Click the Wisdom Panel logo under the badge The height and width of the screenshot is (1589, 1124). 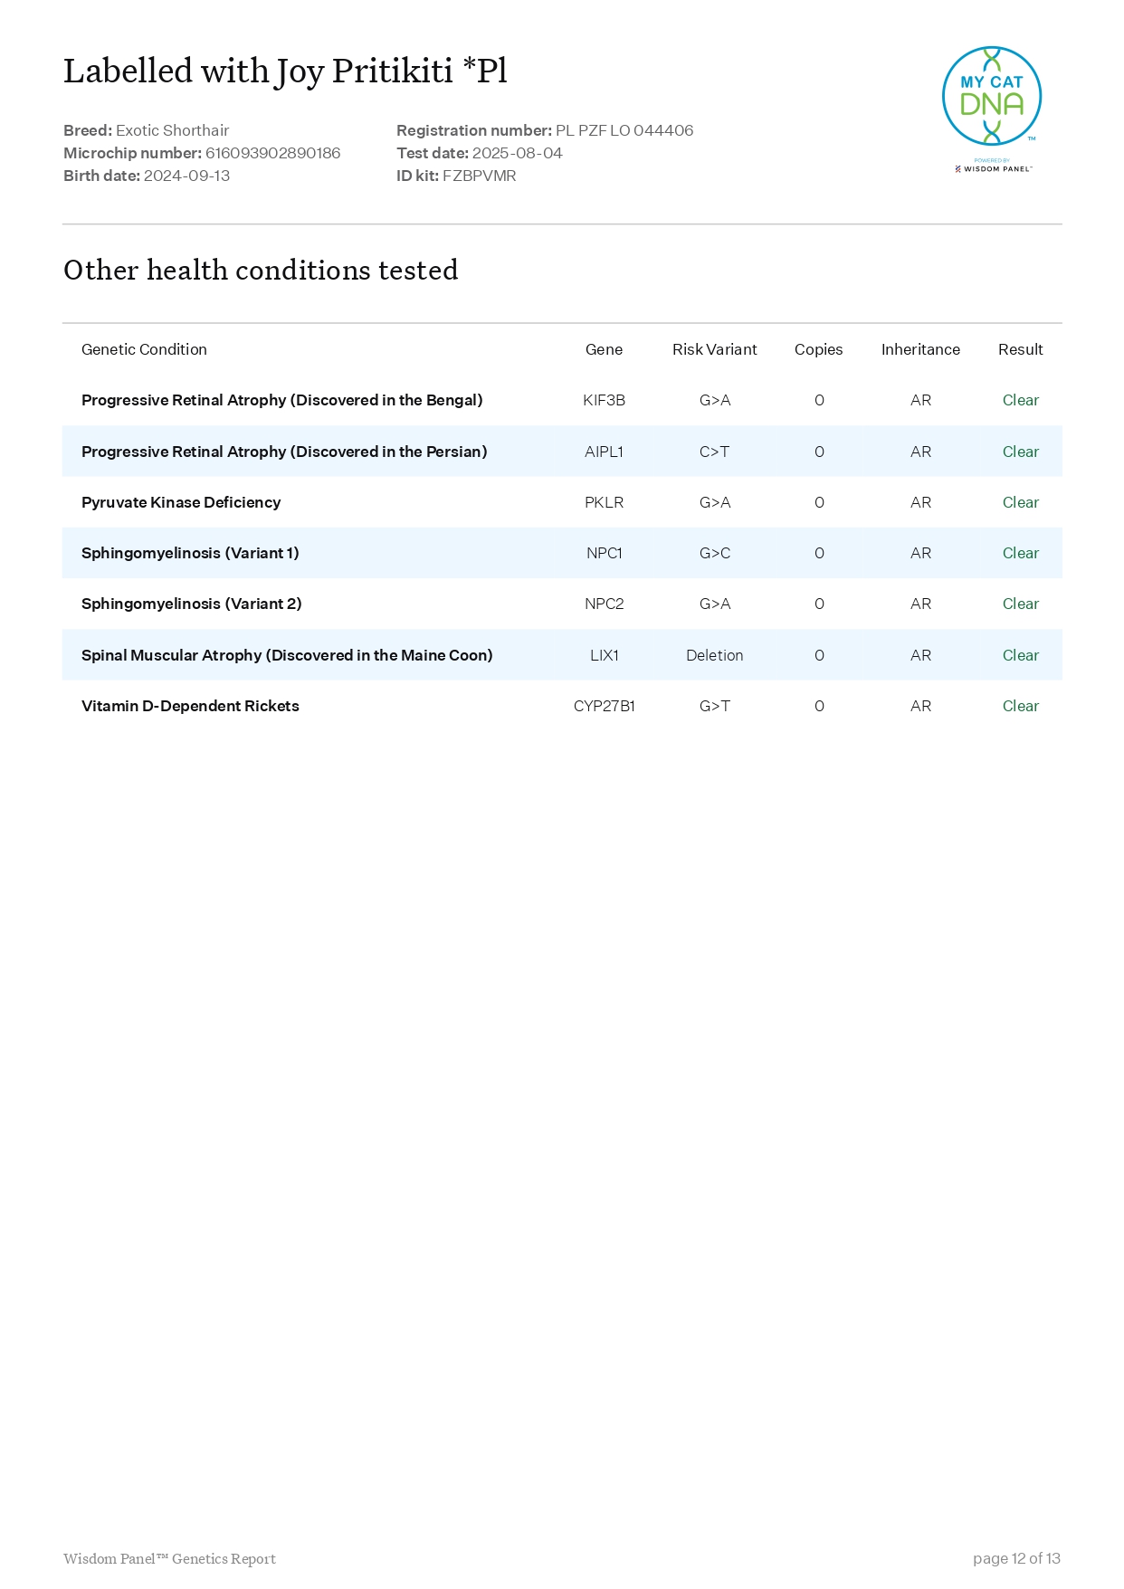(994, 168)
